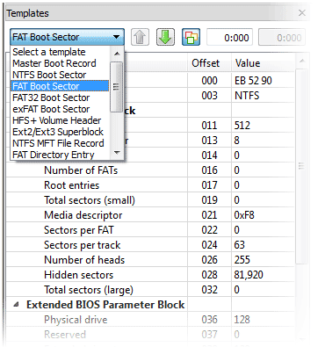Image resolution: width=325 pixels, height=347 pixels.
Task: Click the template table scrollbar thumb
Action: tap(301, 166)
